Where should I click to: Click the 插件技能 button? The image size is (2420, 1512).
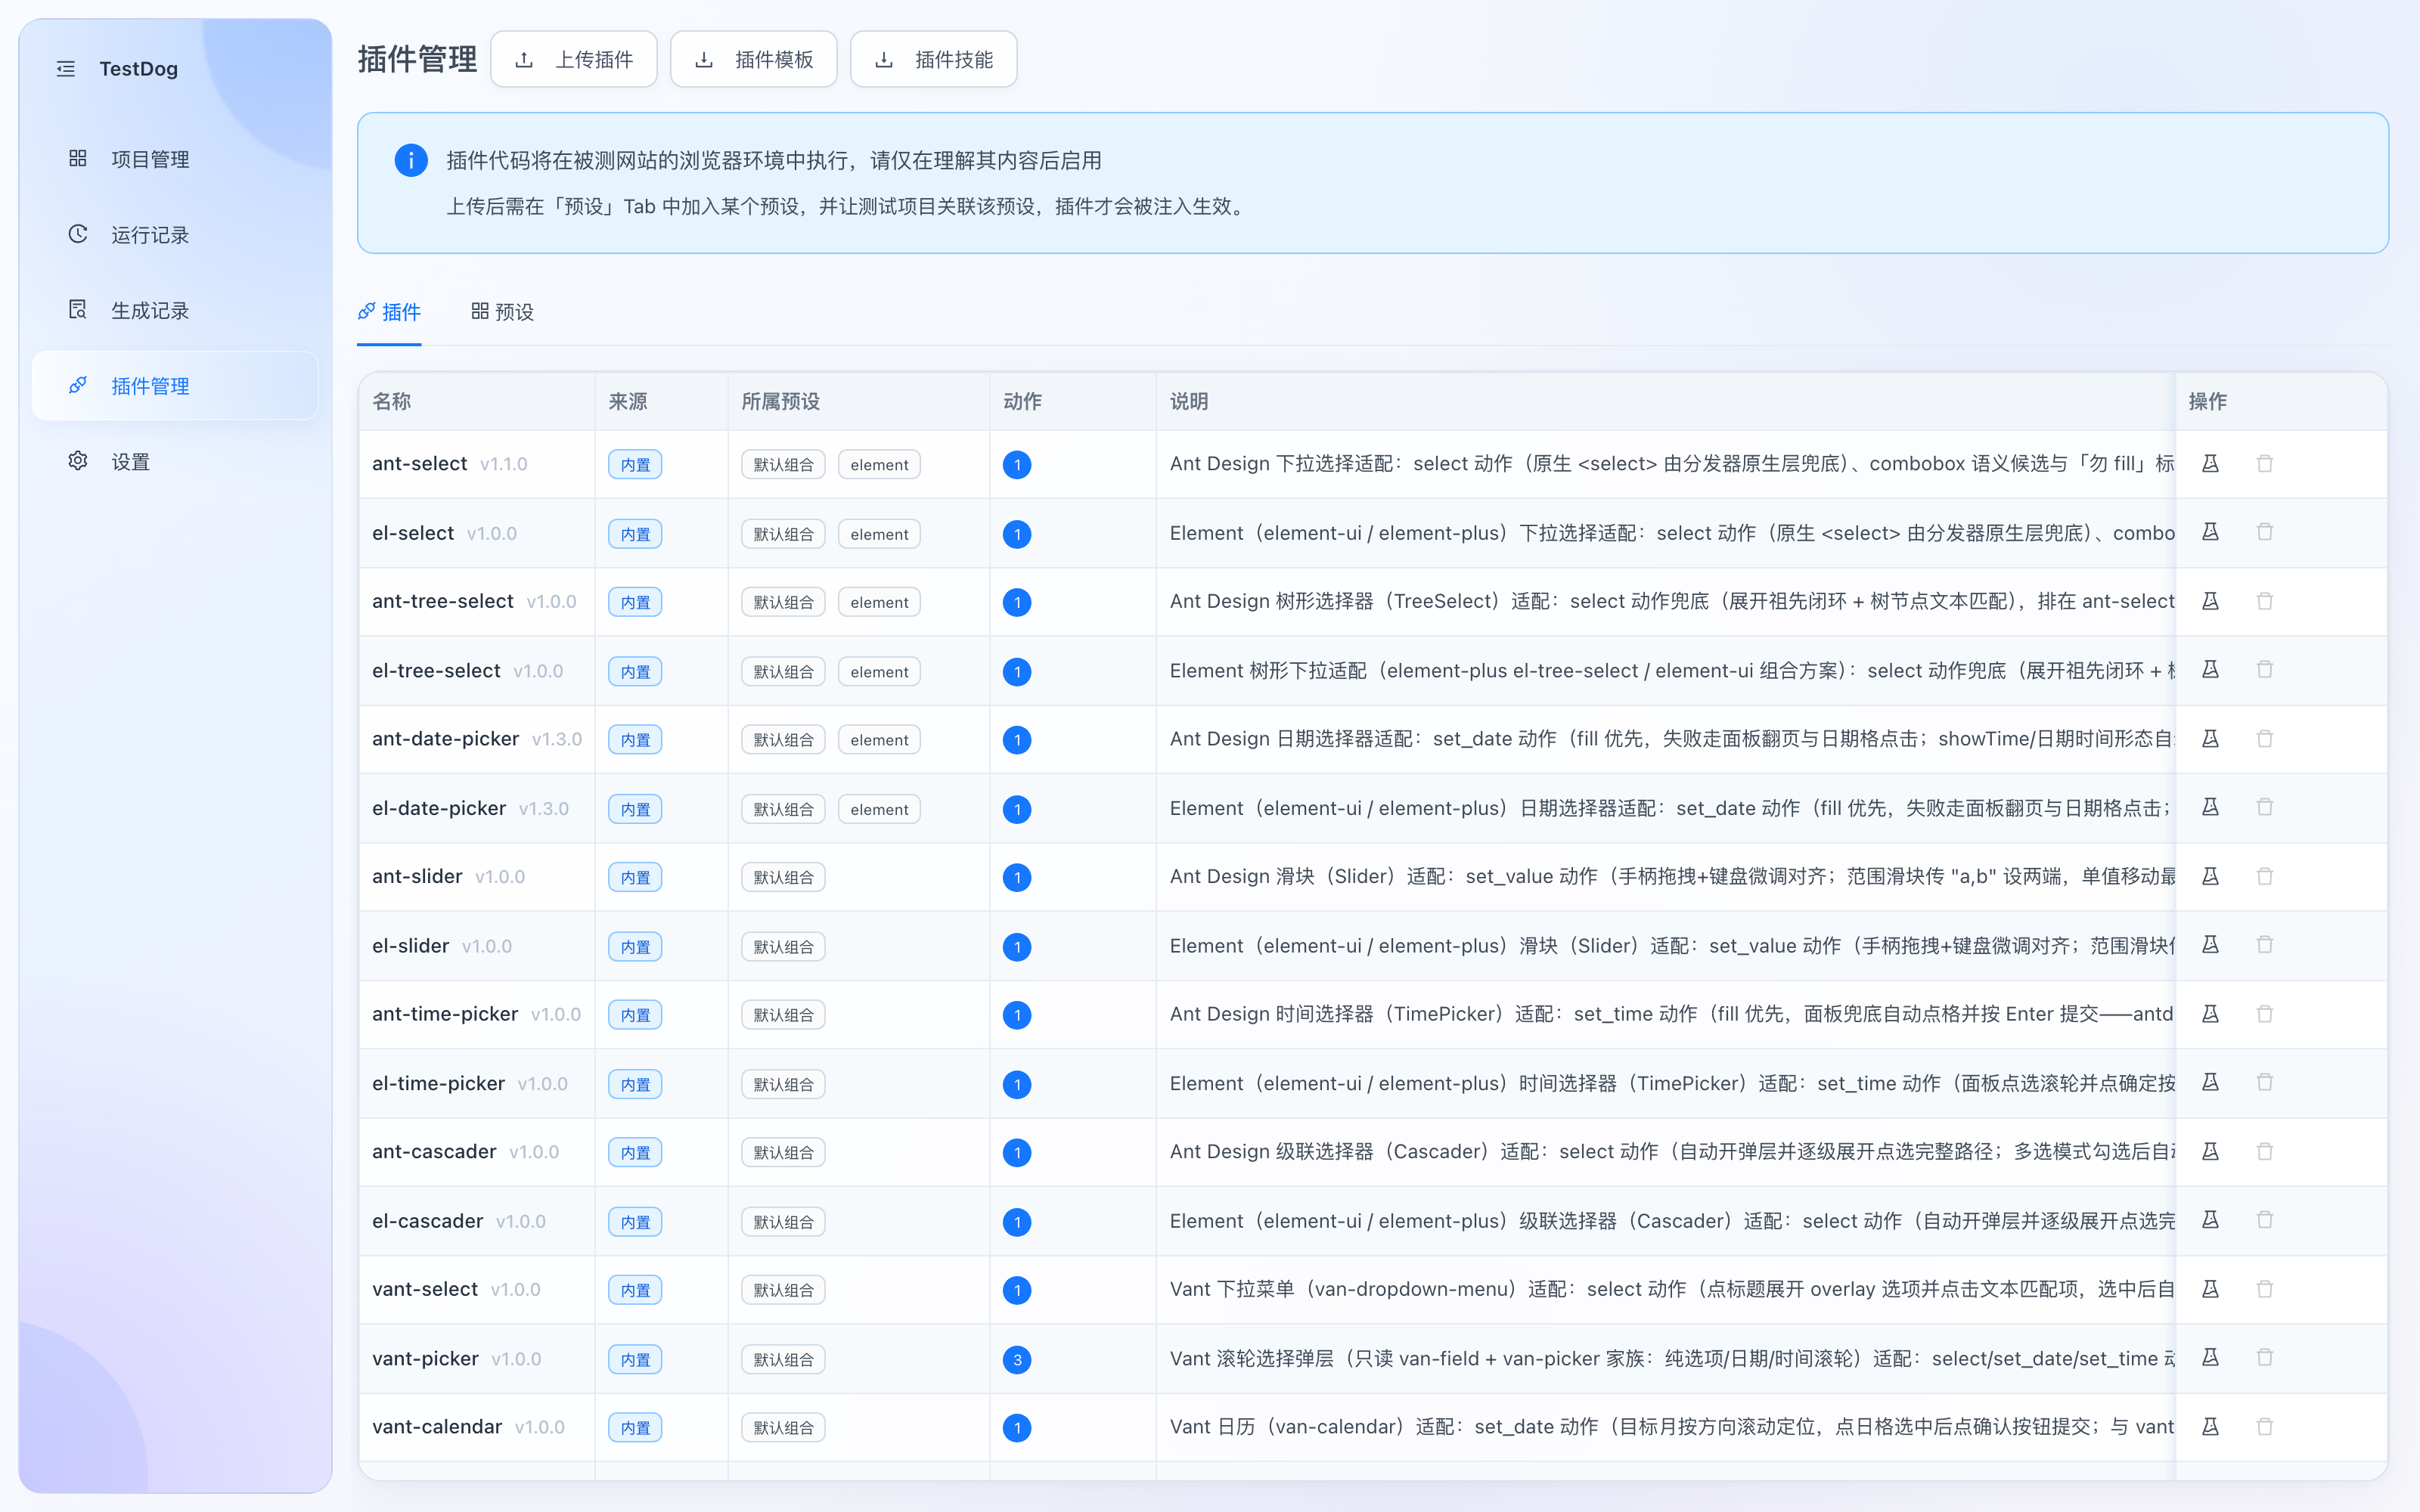(x=934, y=60)
